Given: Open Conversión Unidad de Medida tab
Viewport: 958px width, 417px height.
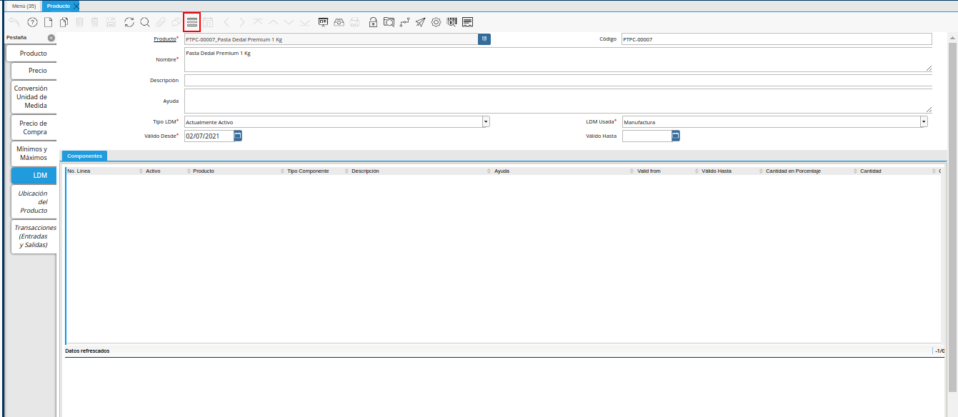Looking at the screenshot, I should 33,97.
